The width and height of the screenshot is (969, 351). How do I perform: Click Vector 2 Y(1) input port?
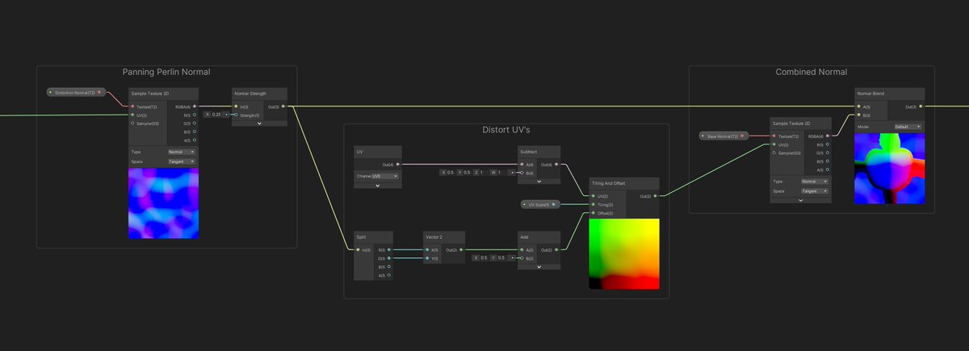pyautogui.click(x=428, y=258)
